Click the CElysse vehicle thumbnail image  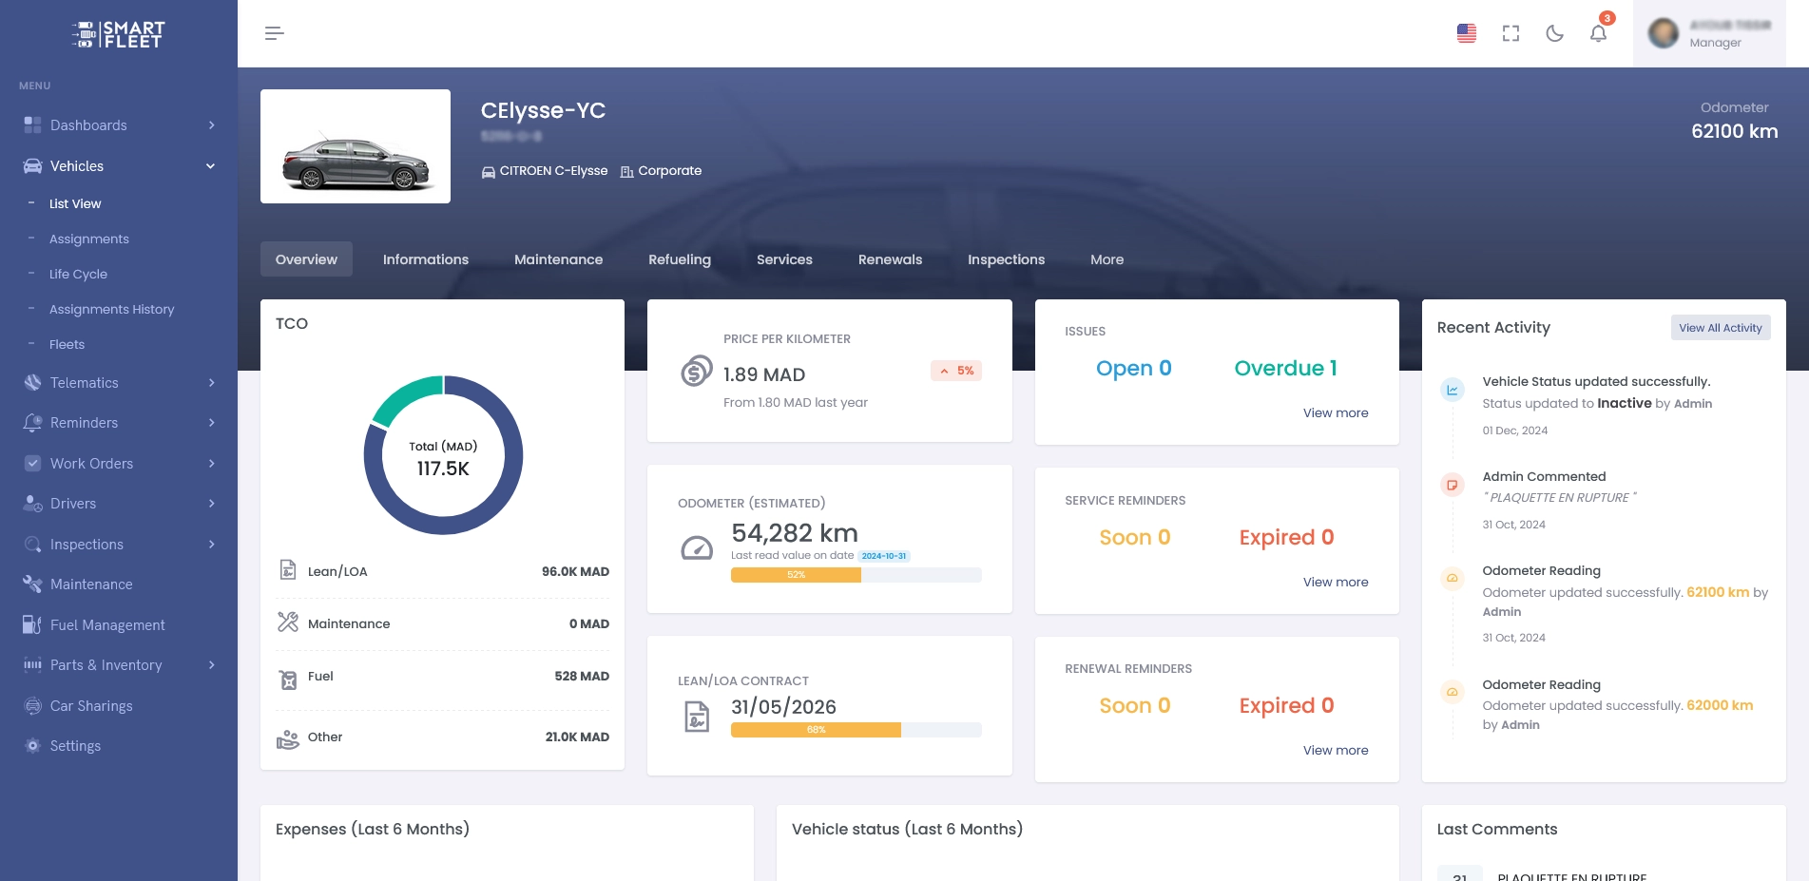click(x=356, y=146)
